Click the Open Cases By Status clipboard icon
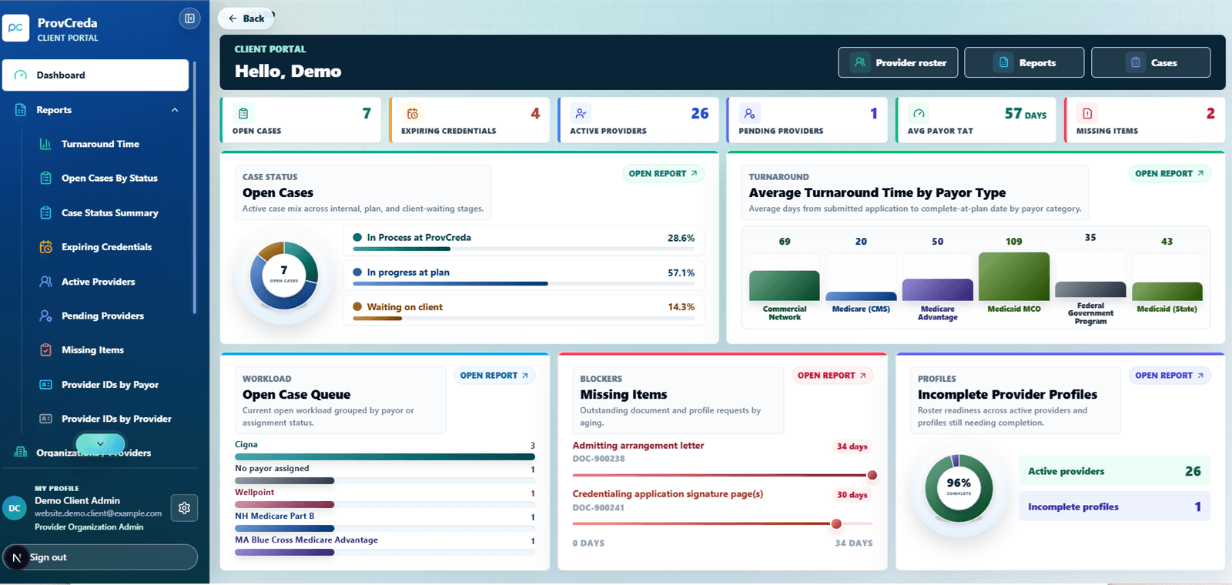 45,178
